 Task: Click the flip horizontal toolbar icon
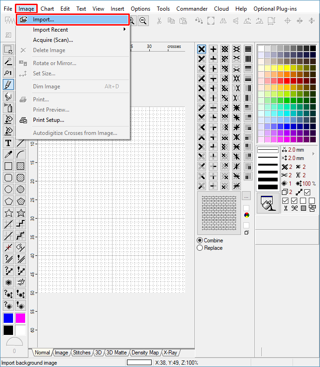[x=223, y=21]
